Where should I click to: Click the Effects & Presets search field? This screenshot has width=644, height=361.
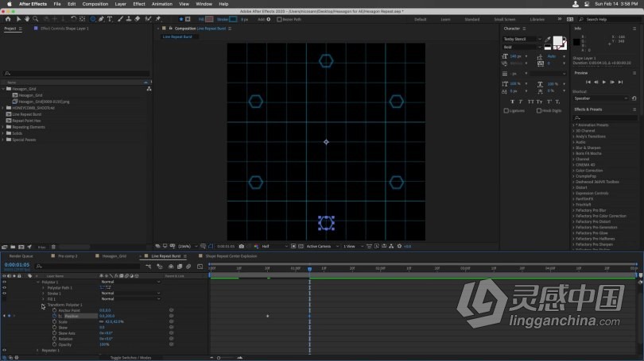(x=605, y=117)
